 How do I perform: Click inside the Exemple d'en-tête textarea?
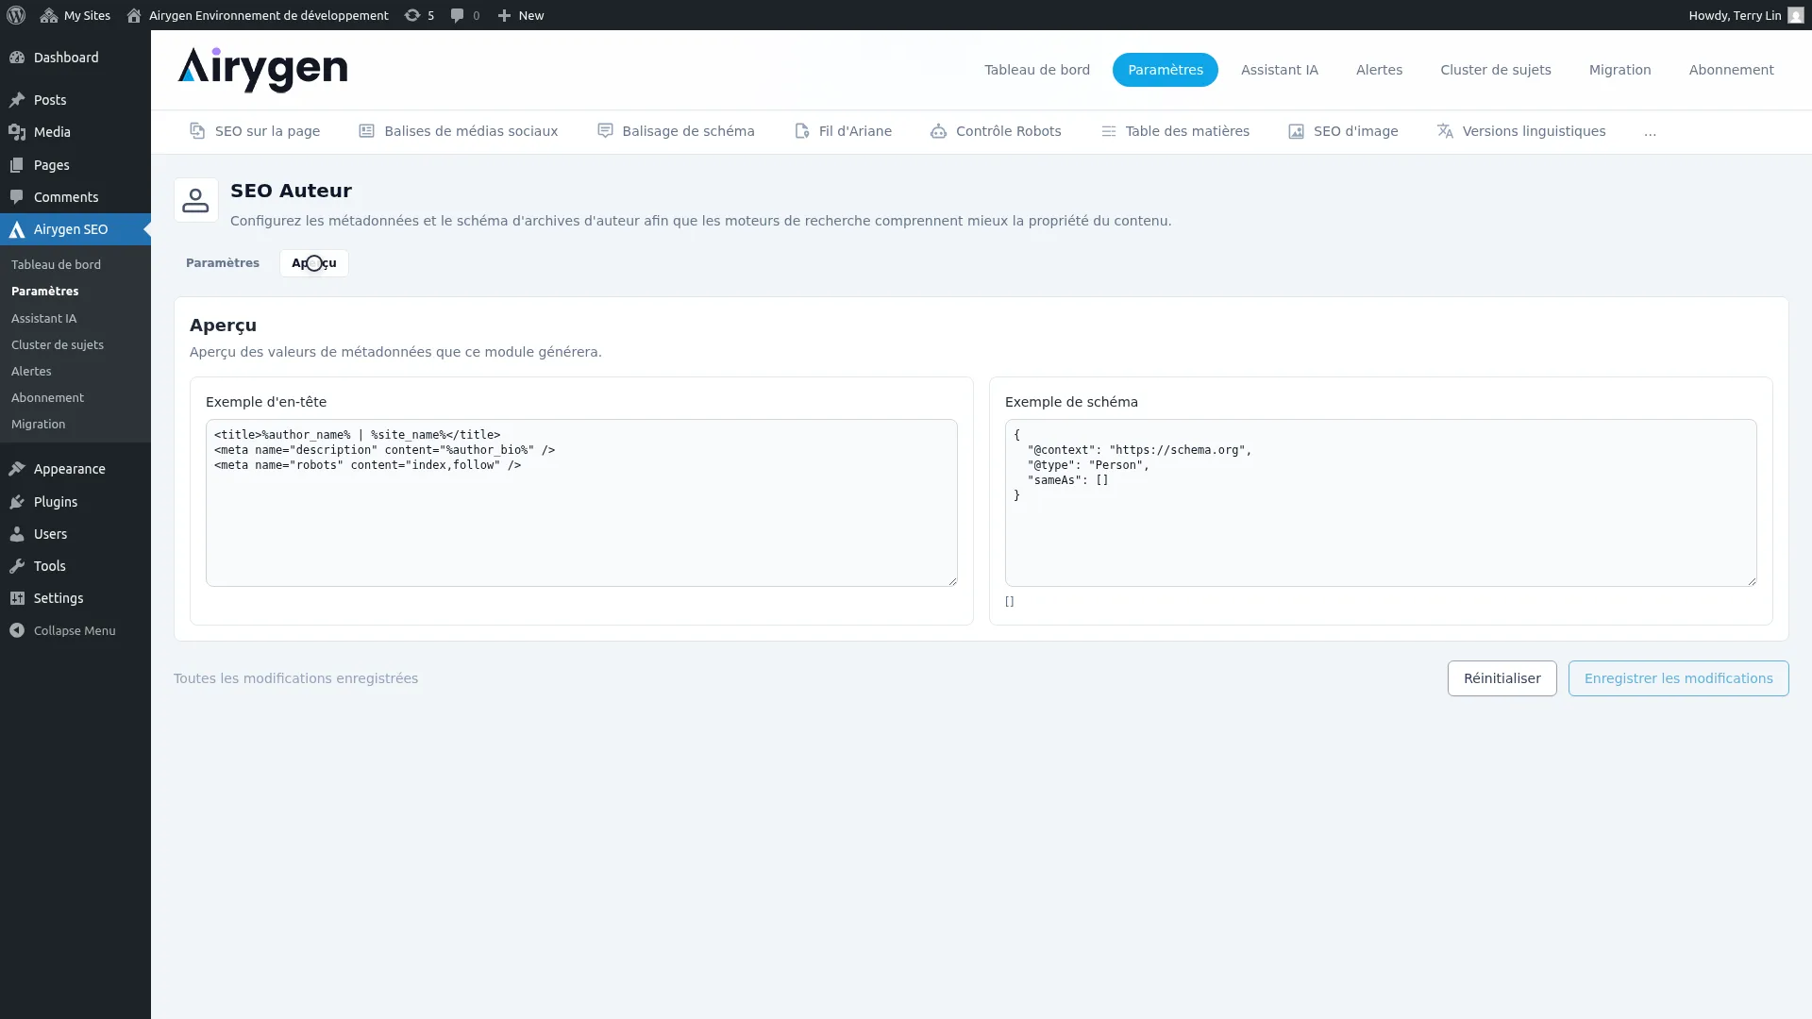[581, 503]
